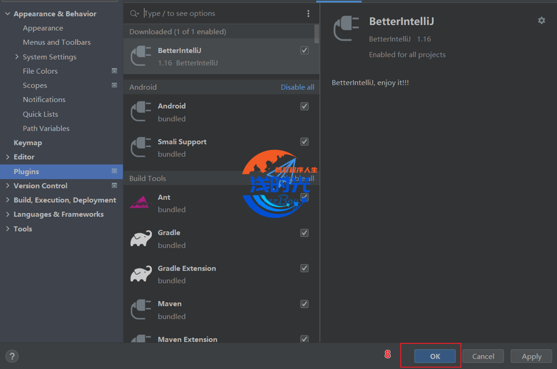Click the Maven plugin plug icon
Image resolution: width=557 pixels, height=369 pixels.
click(x=141, y=309)
